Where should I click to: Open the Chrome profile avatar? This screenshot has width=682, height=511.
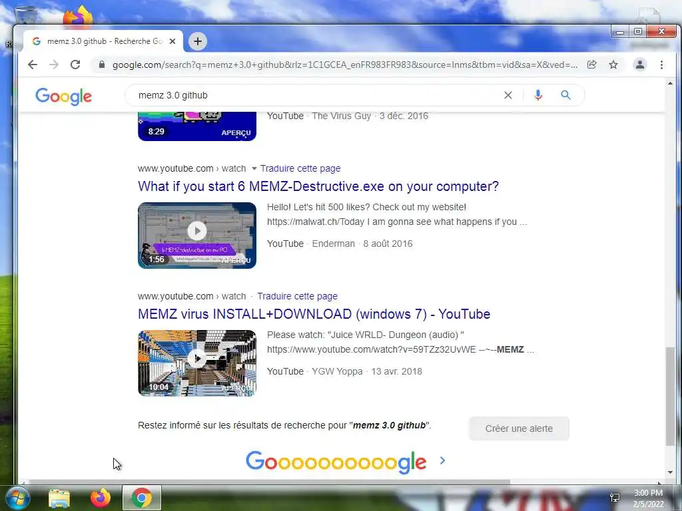pos(640,65)
